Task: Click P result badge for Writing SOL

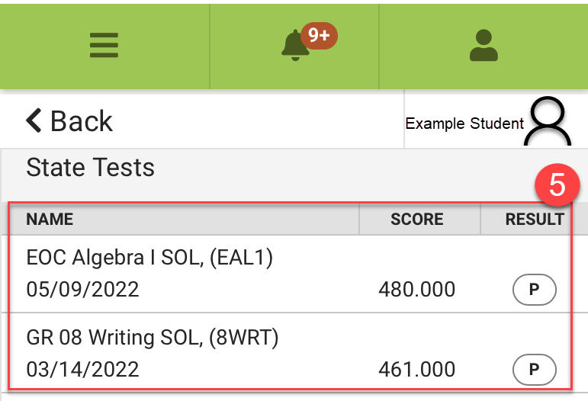Action: pyautogui.click(x=535, y=370)
